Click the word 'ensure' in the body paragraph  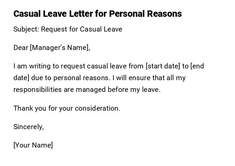click(136, 78)
